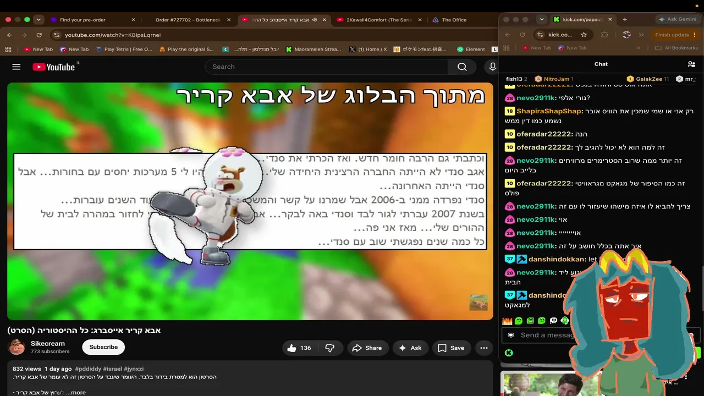Image resolution: width=704 pixels, height=396 pixels.
Task: Mute the playing YouTube tab audio icon
Action: point(315,20)
